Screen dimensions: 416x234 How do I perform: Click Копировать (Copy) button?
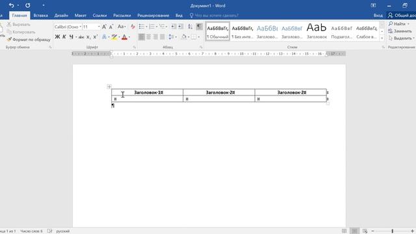click(x=21, y=32)
